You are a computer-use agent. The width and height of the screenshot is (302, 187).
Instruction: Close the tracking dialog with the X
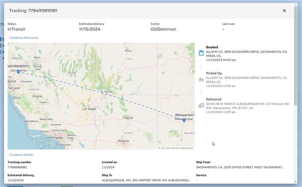284,11
